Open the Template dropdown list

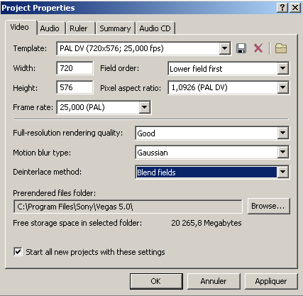pyautogui.click(x=224, y=49)
